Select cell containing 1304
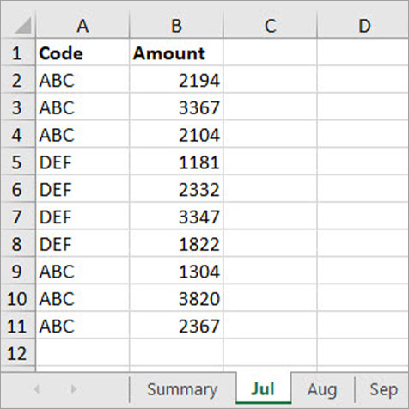This screenshot has height=409, width=409. (x=176, y=271)
